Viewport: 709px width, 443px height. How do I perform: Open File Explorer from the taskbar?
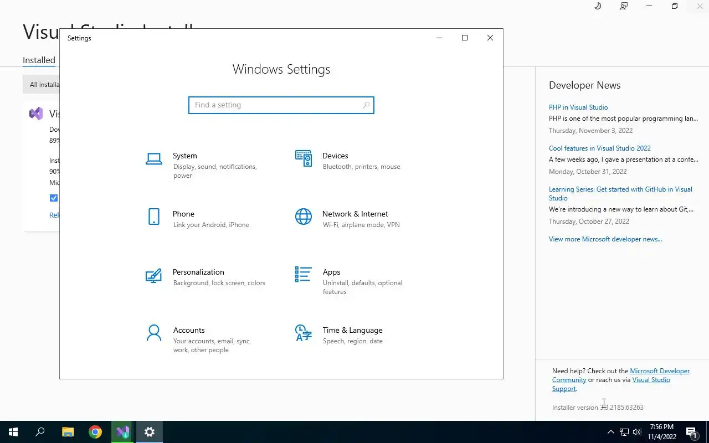(x=68, y=432)
